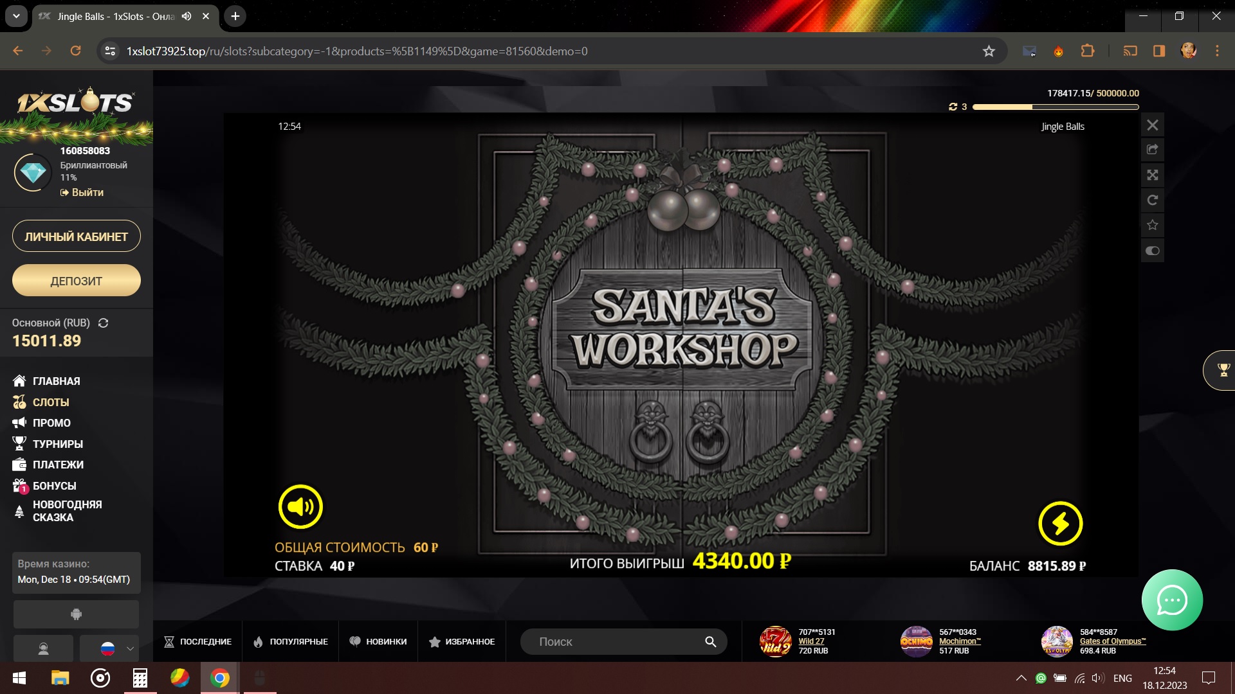Mute the game sound with yellow speaker icon

[300, 507]
